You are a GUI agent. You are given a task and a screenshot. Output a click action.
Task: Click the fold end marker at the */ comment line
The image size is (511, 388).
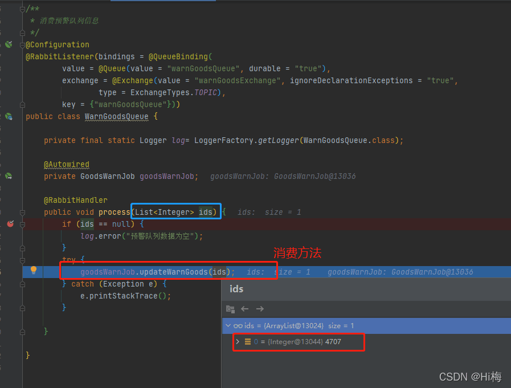click(x=22, y=33)
